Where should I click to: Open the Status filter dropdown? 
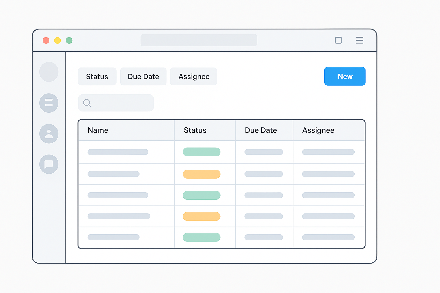97,76
